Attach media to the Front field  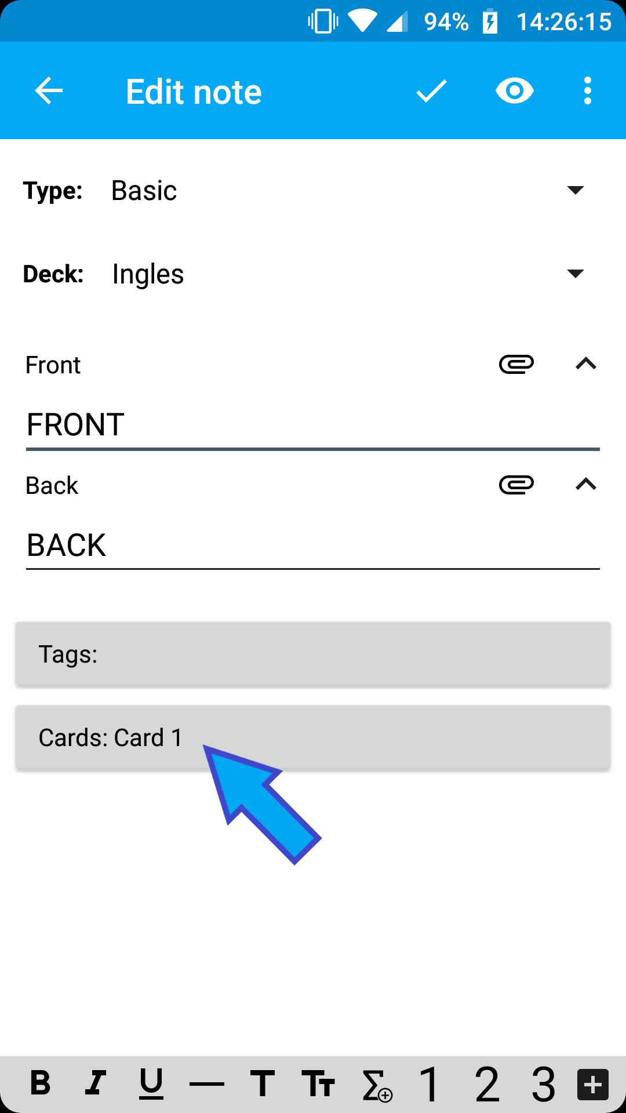click(518, 364)
